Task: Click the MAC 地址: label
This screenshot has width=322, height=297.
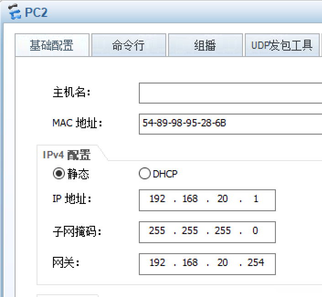Action: point(77,123)
